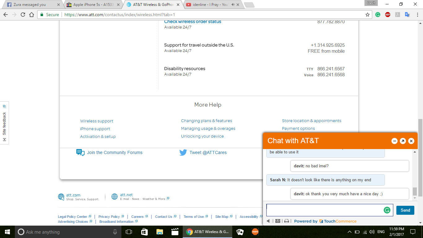Close the Apple iPhone 5s tab
The height and width of the screenshot is (238, 423).
(x=118, y=5)
